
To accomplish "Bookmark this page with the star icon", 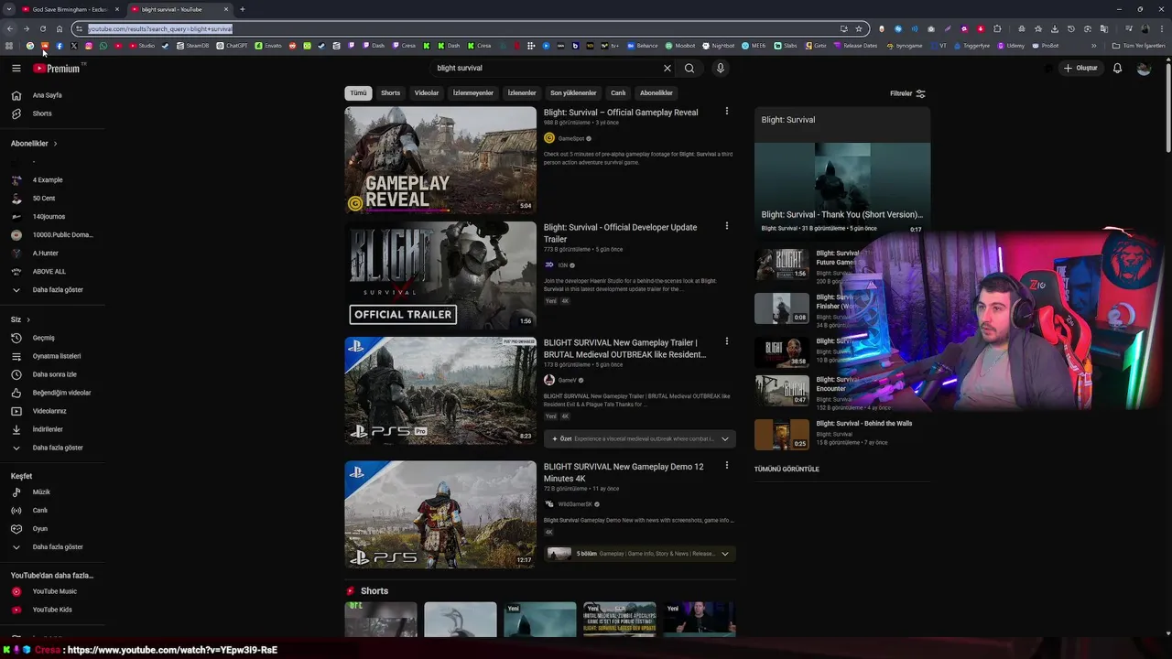I will [858, 28].
